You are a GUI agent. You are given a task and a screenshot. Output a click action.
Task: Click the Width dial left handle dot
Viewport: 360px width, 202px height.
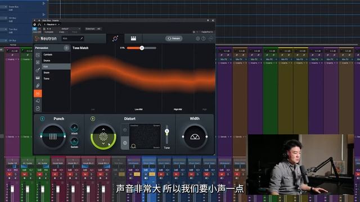[x=183, y=137]
